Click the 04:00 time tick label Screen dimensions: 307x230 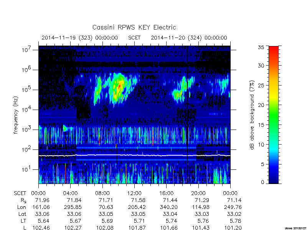70,193
